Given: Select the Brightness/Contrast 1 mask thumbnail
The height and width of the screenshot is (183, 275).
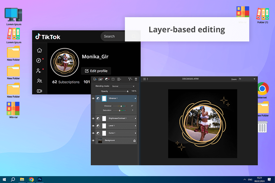Looking at the screenshot, I should click(104, 119).
